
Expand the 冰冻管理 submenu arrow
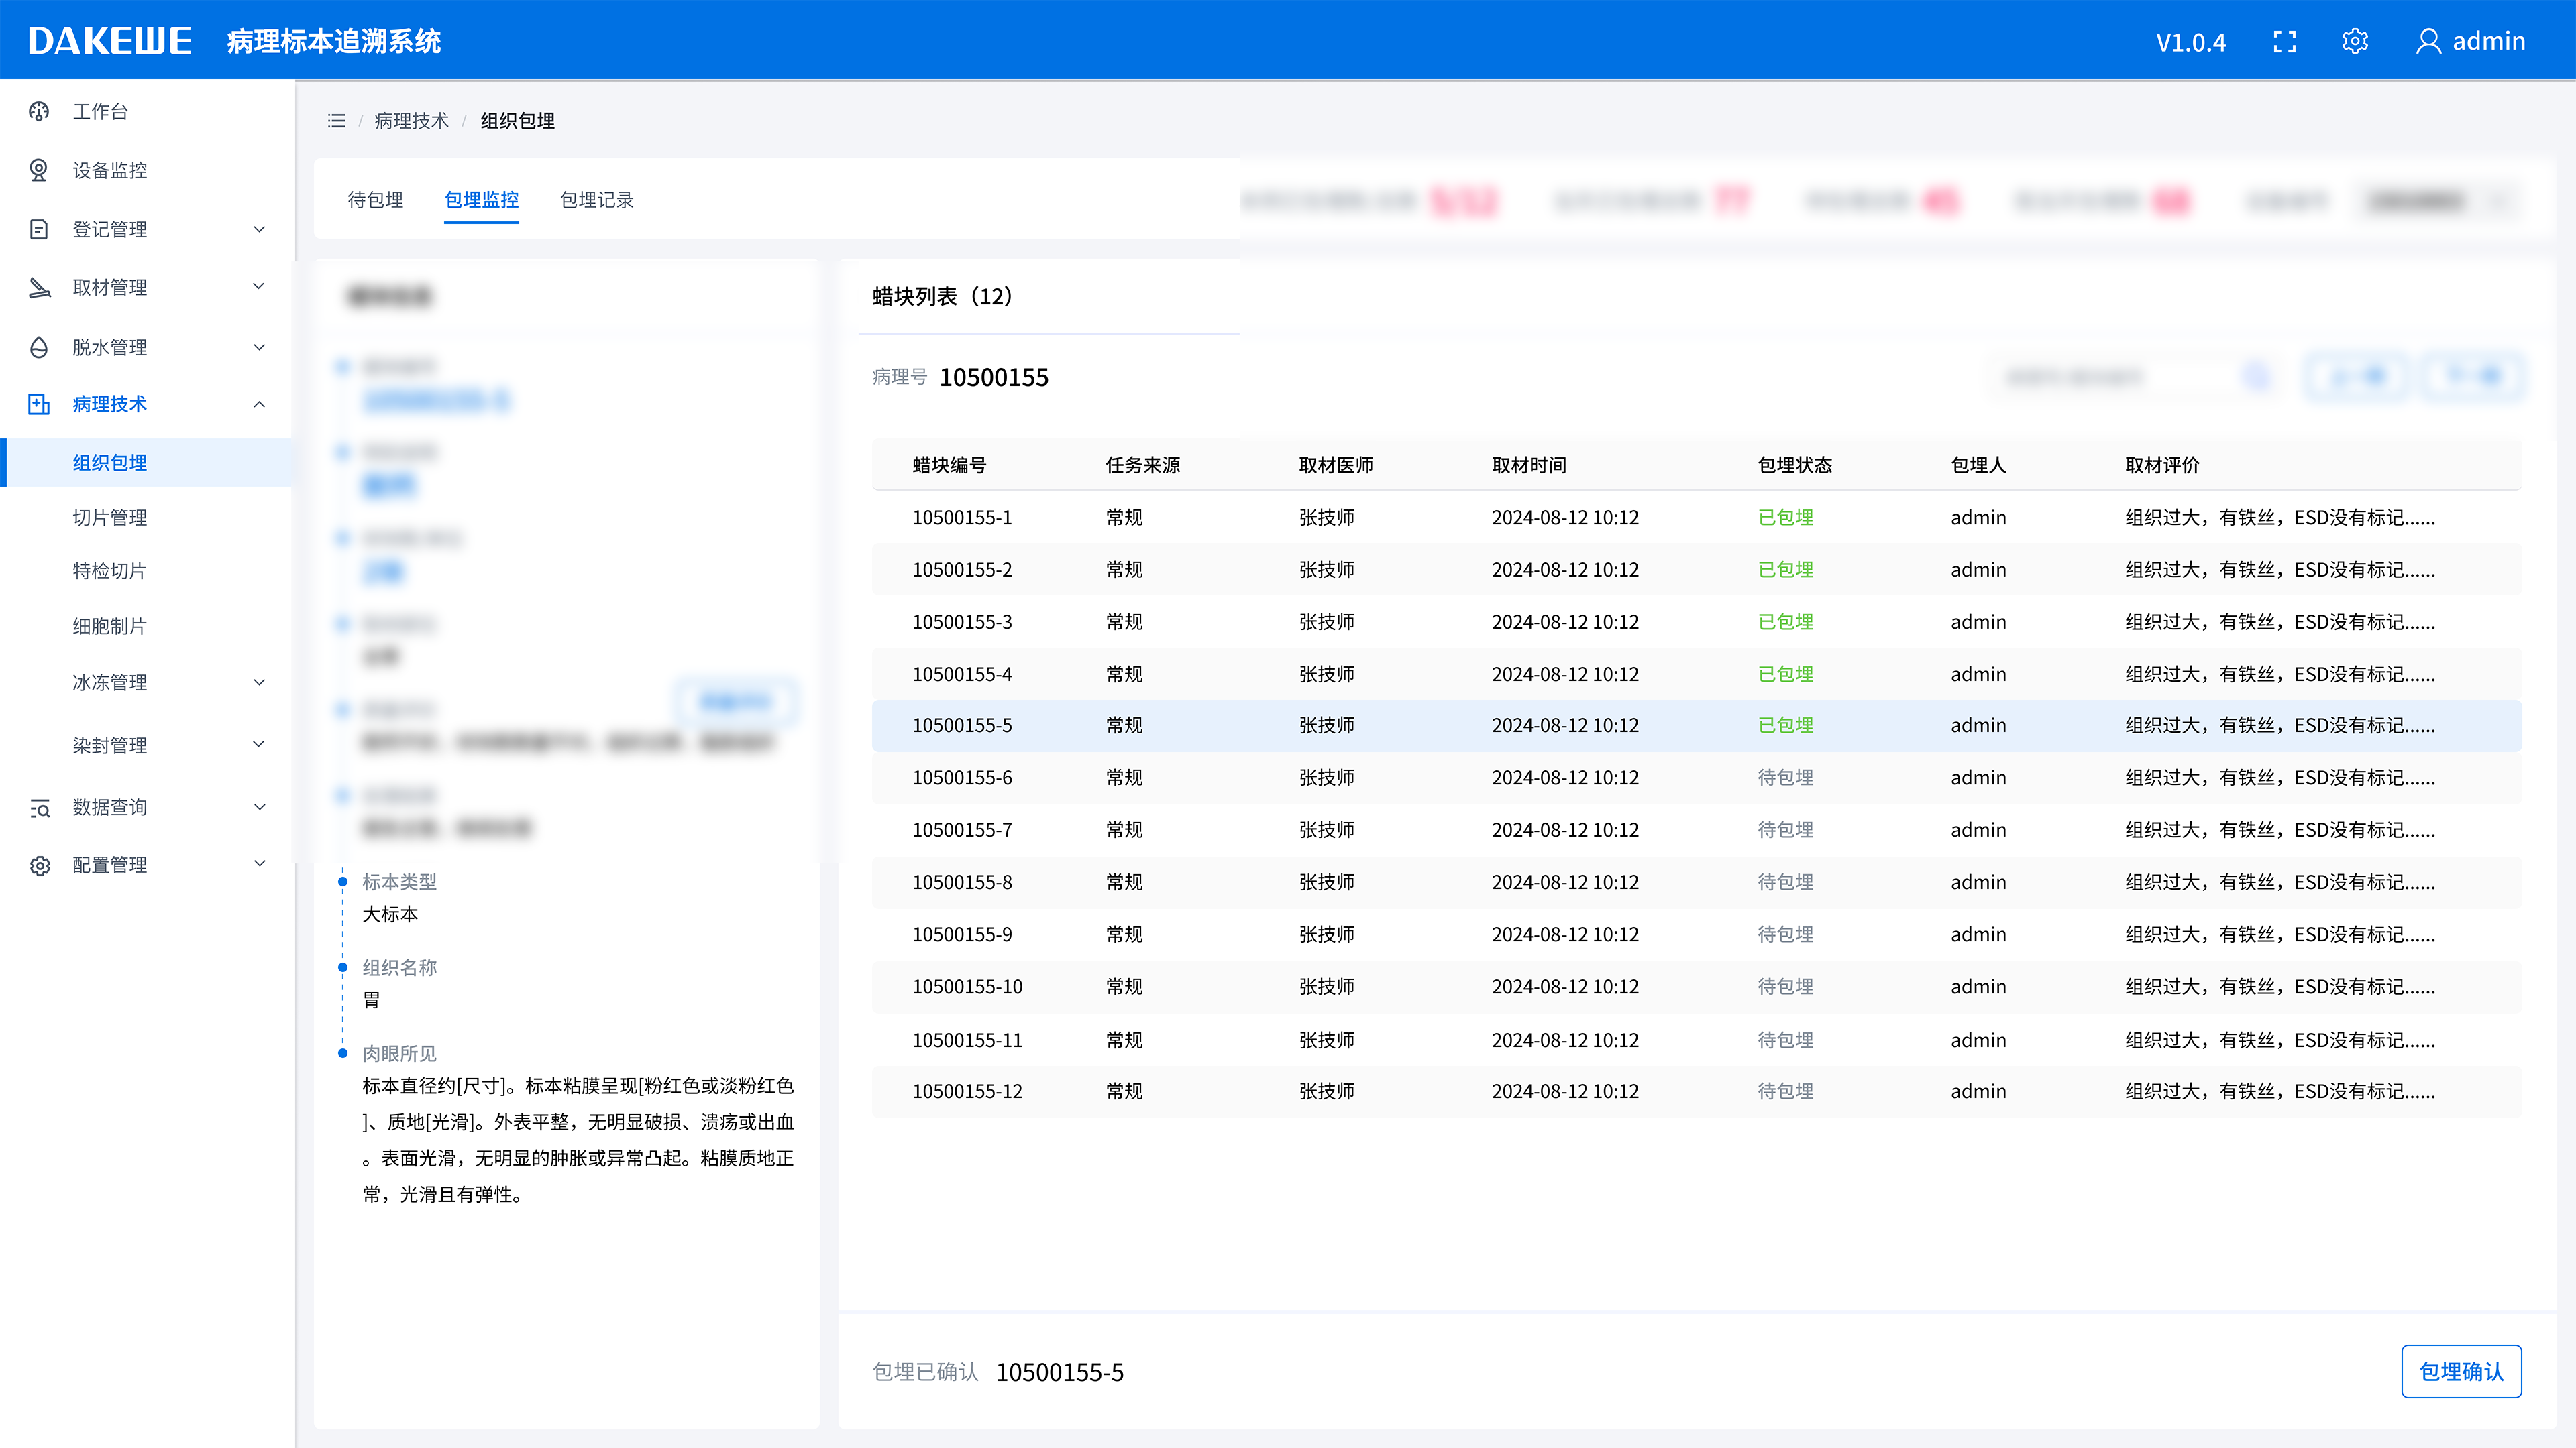pos(259,682)
